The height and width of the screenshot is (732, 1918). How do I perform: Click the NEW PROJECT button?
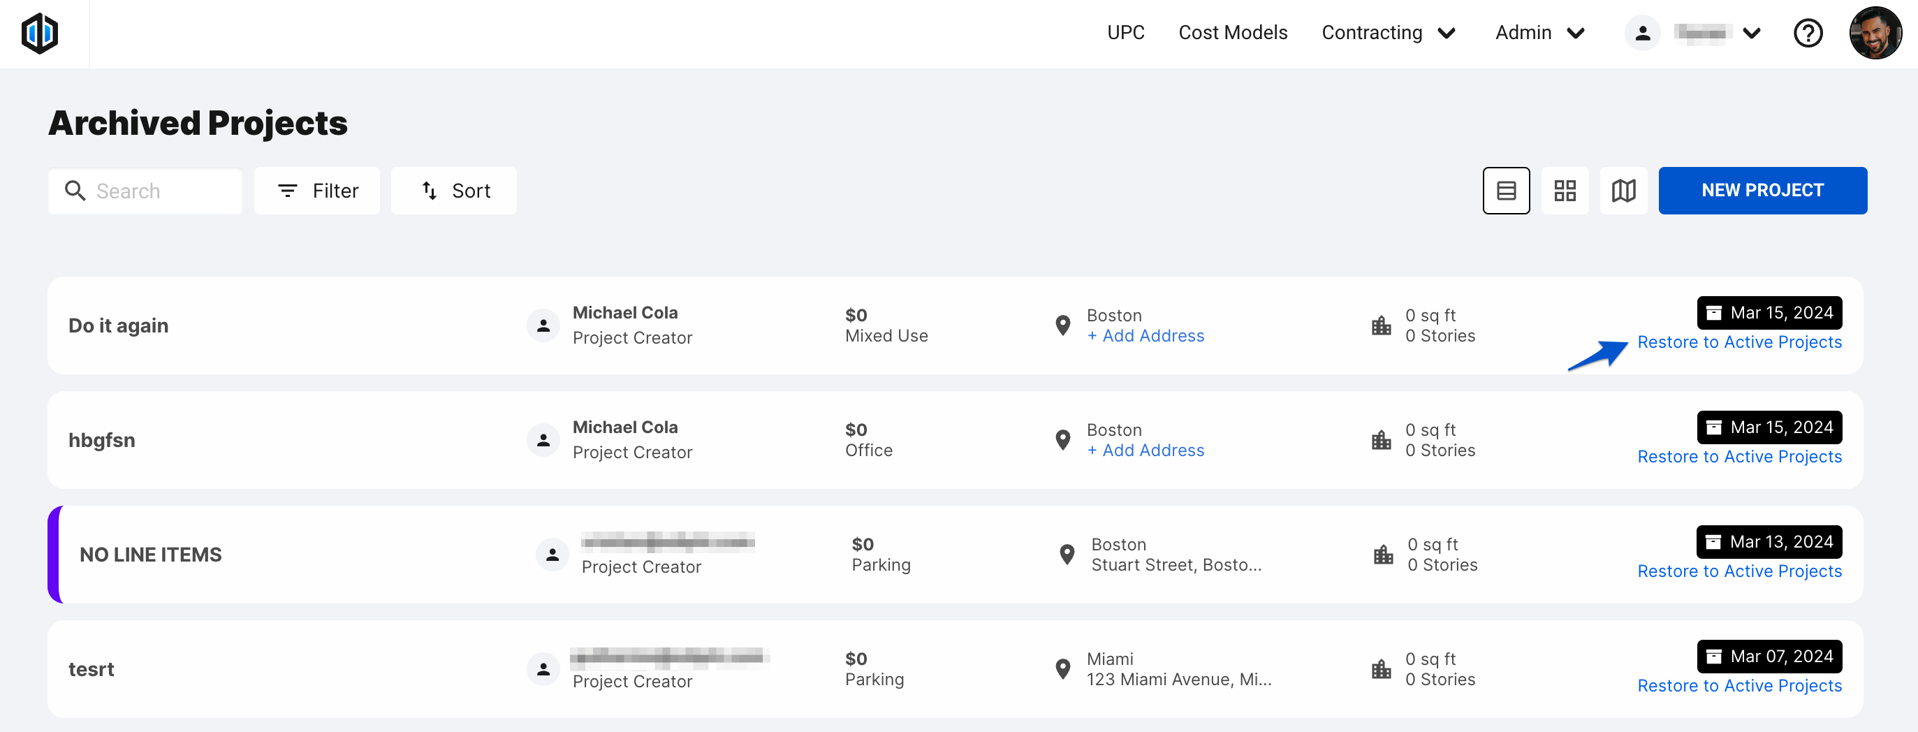tap(1762, 191)
